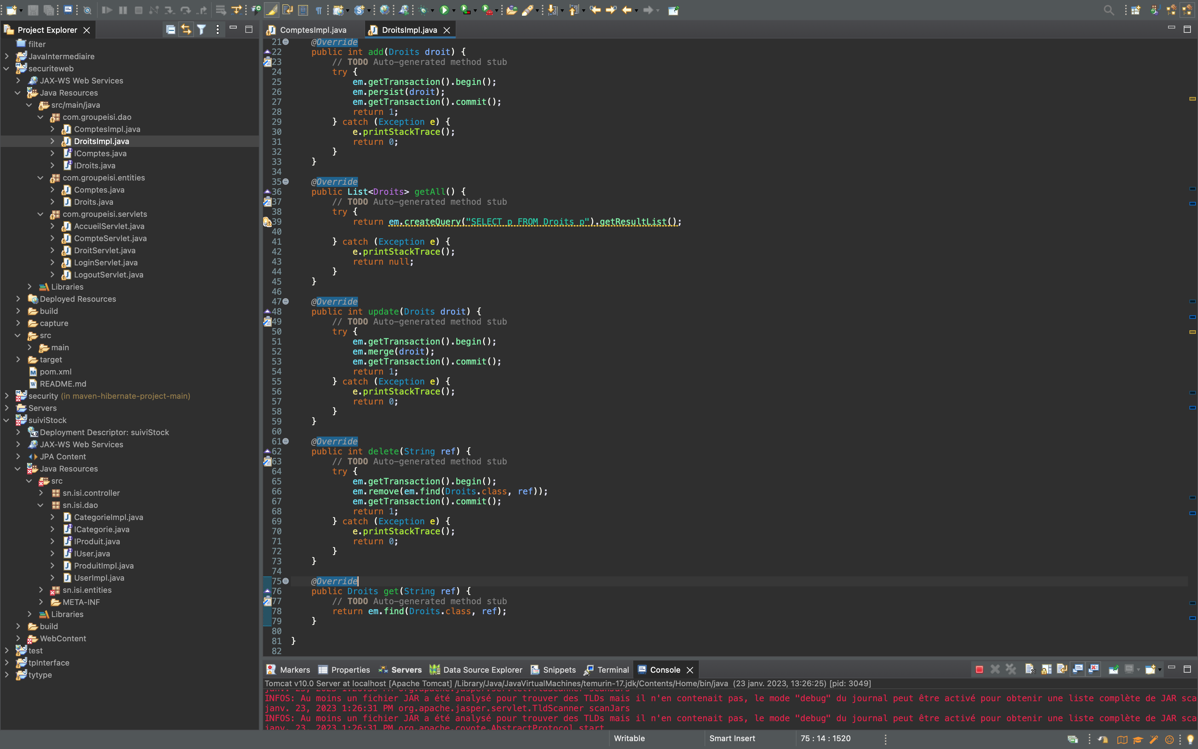Toggle Mark Occurrences highlighter in toolbar
Viewport: 1198px width, 749px height.
pos(272,10)
